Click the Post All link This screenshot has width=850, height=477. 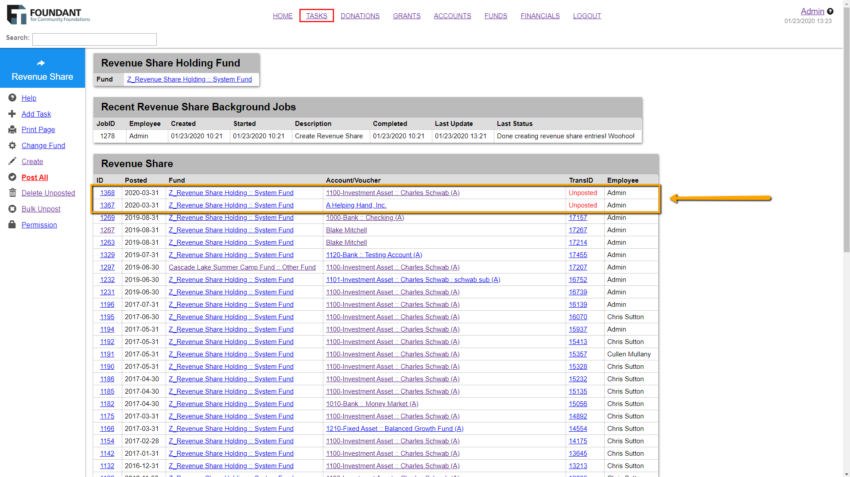(35, 177)
